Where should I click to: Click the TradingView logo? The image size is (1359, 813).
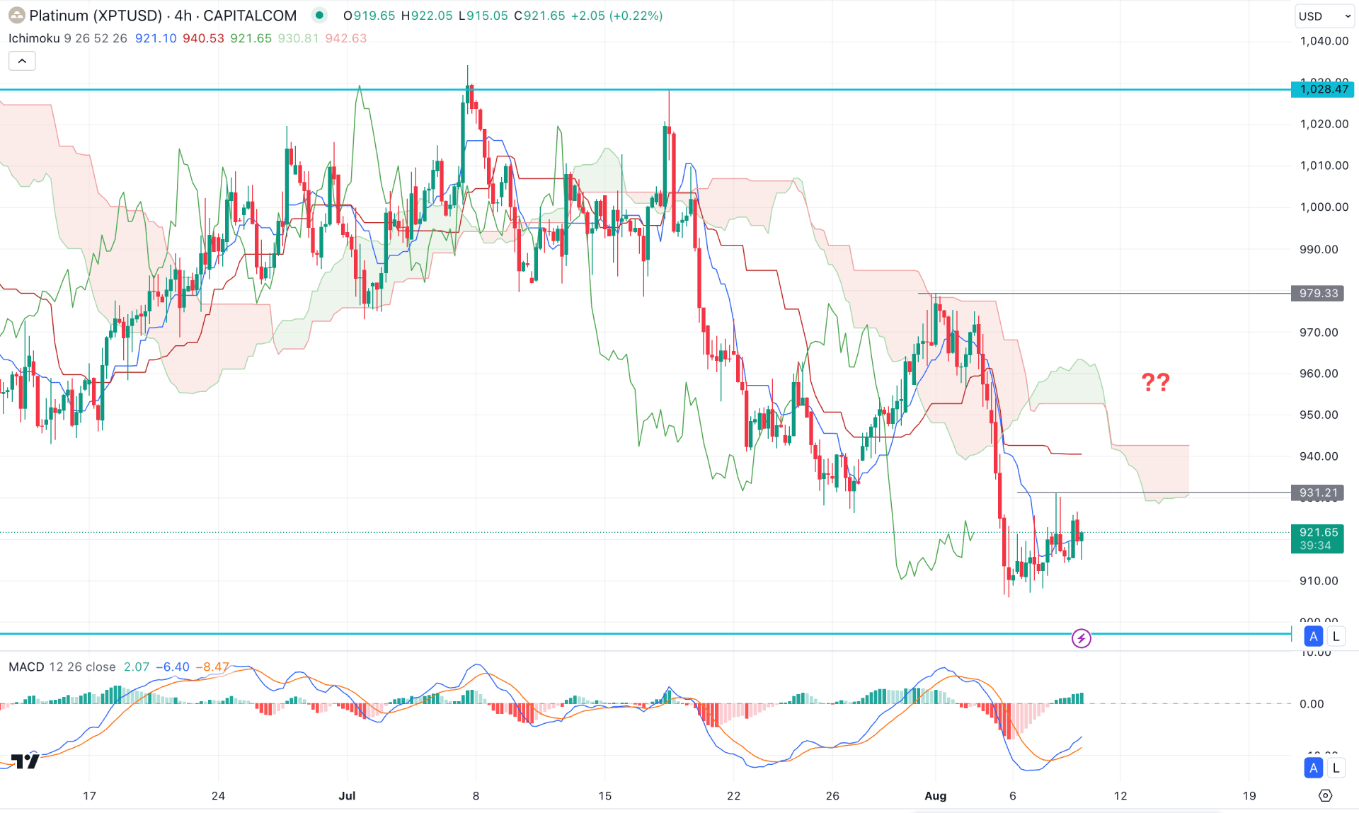[25, 761]
